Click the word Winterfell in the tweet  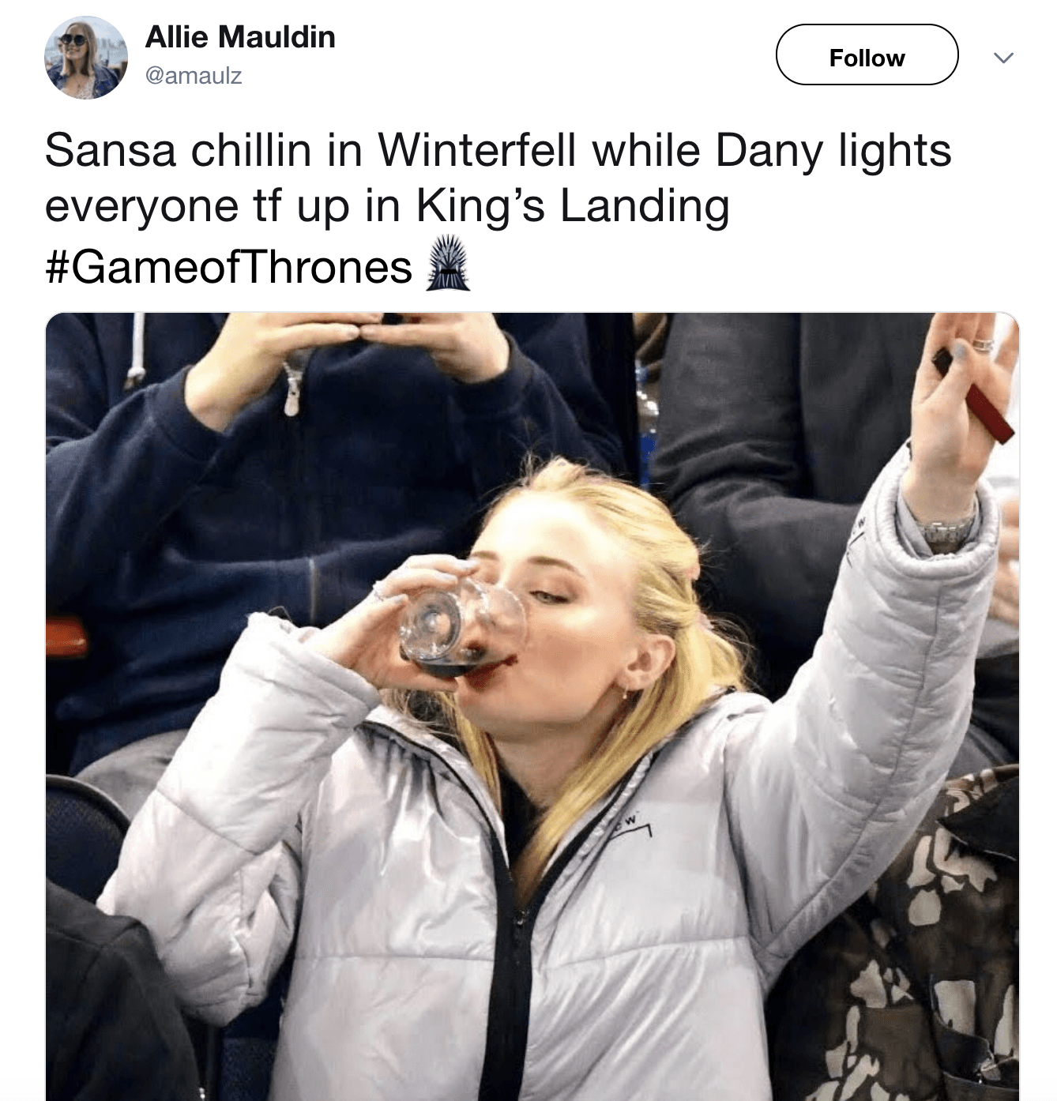point(477,150)
